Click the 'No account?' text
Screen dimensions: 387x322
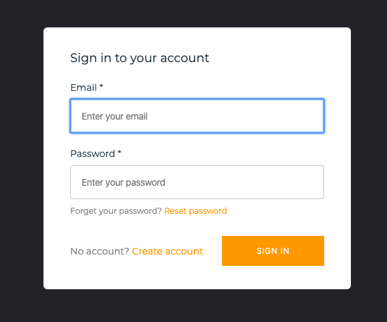[100, 251]
